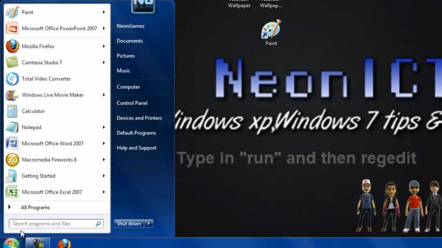Click the Word 2007 icon
This screenshot has width=442, height=248.
point(12,143)
